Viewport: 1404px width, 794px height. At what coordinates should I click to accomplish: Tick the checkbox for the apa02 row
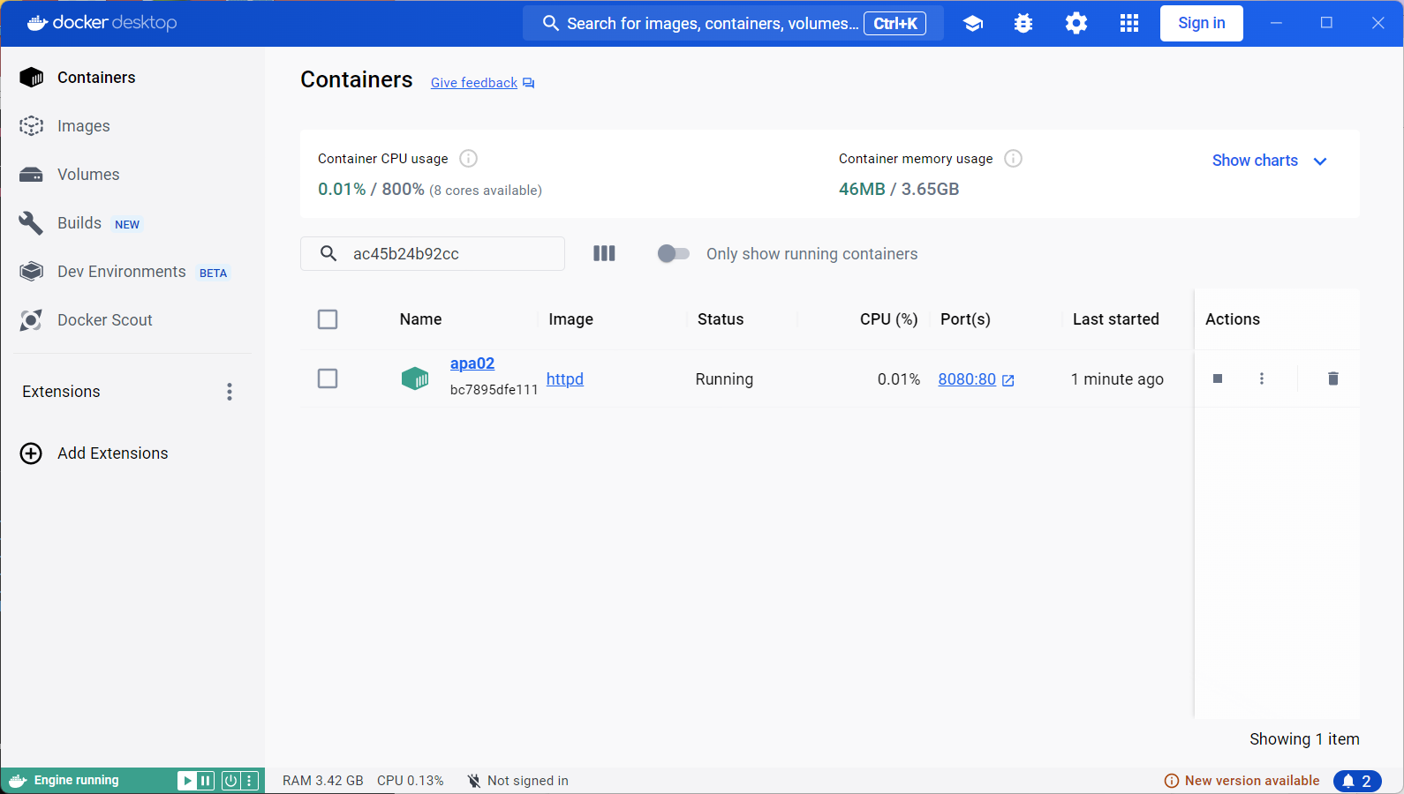coord(328,378)
